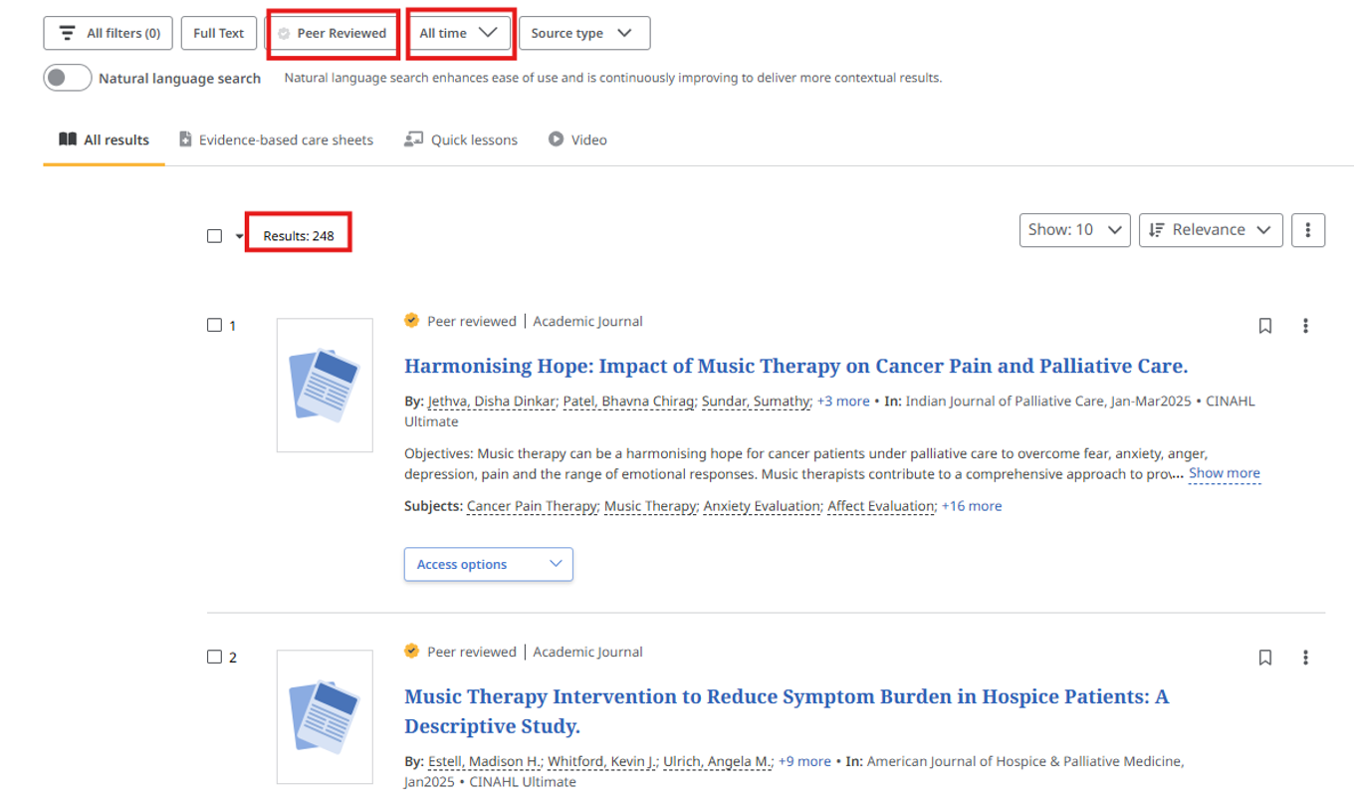Switch to the All results tab
This screenshot has width=1354, height=806.
pos(105,139)
